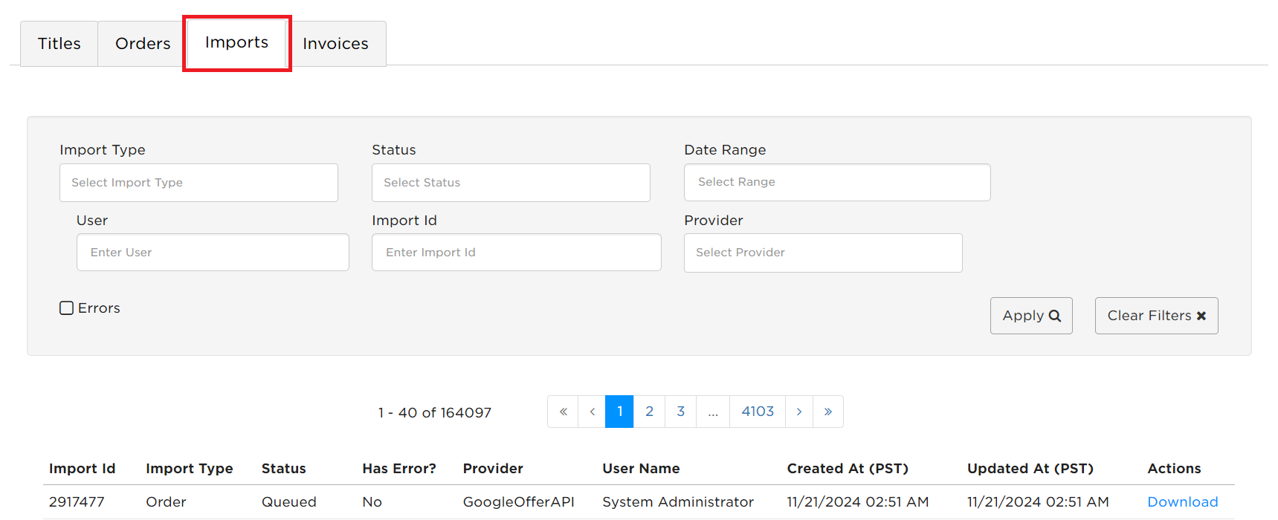This screenshot has height=520, width=1278.
Task: Click into the Enter Import Id field
Action: point(516,253)
